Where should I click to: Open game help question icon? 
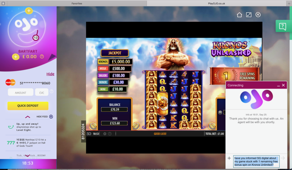pos(109,134)
